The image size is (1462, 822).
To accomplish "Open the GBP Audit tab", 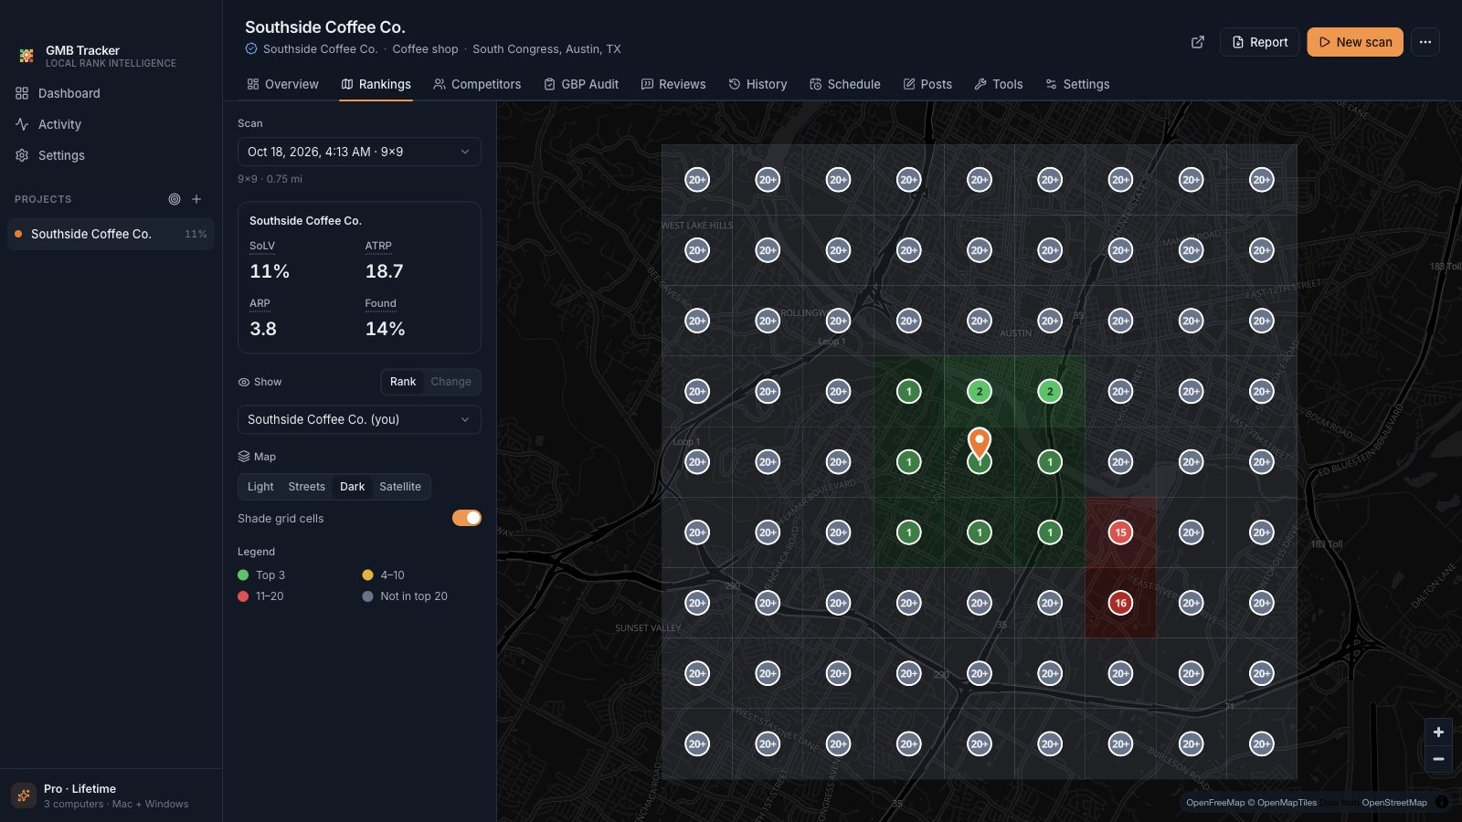I will pos(581,84).
